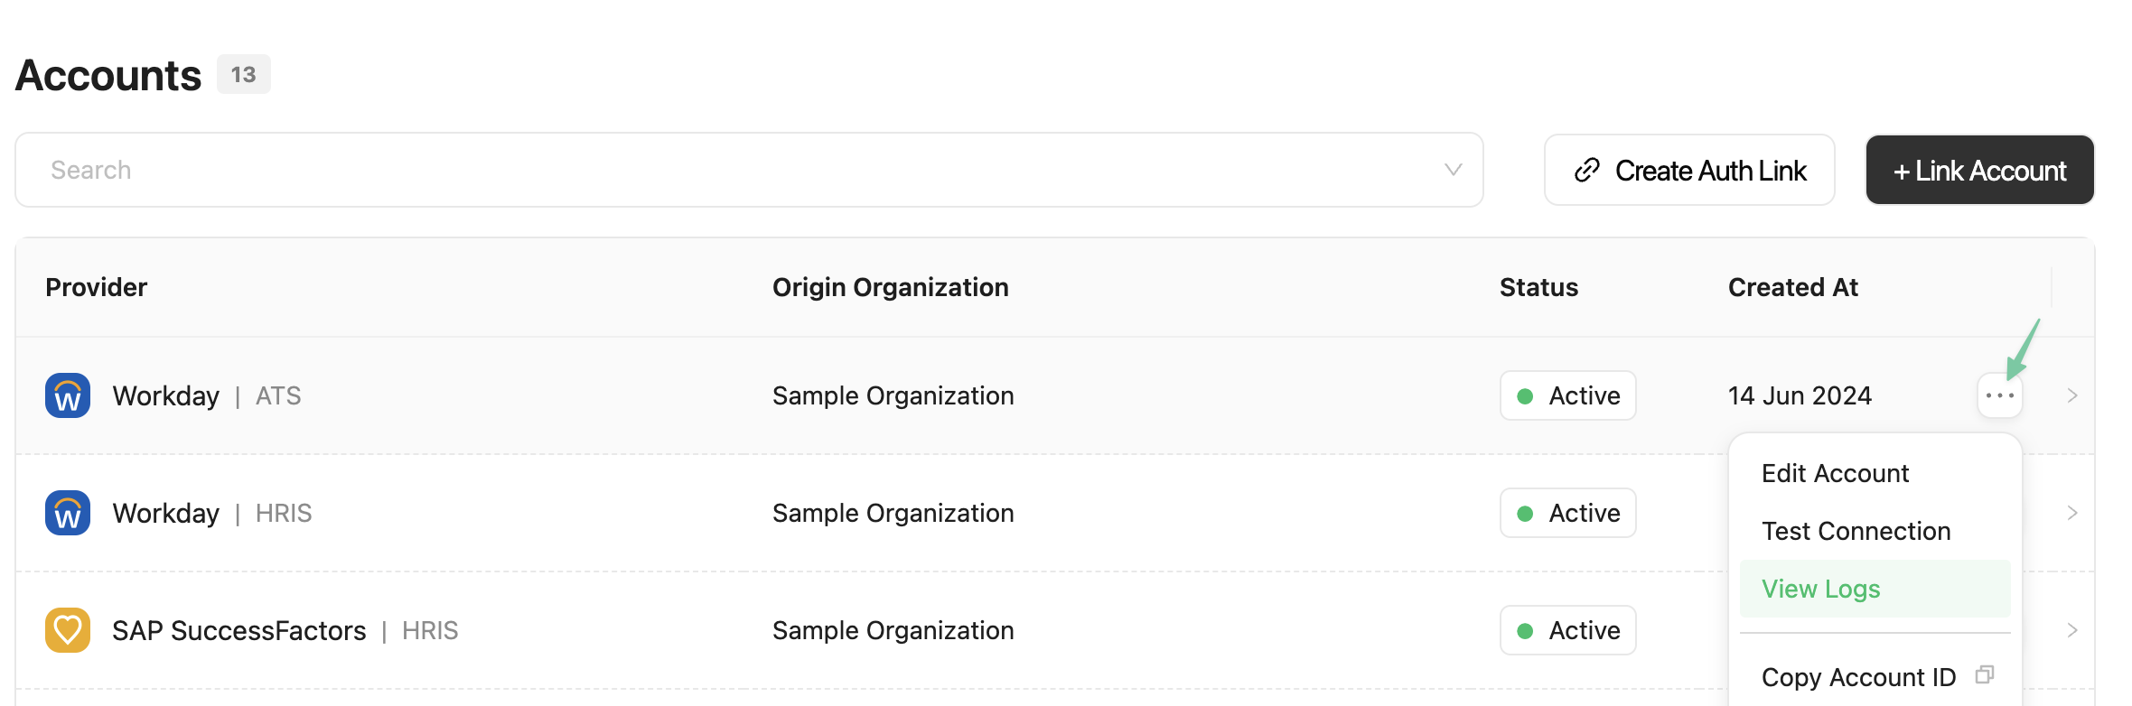
Task: Select View Logs from the menu
Action: click(1820, 588)
